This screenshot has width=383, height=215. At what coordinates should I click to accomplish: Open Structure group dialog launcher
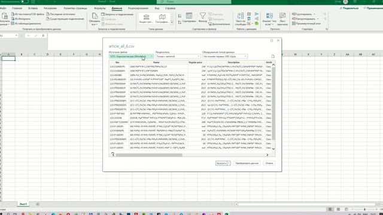point(327,29)
